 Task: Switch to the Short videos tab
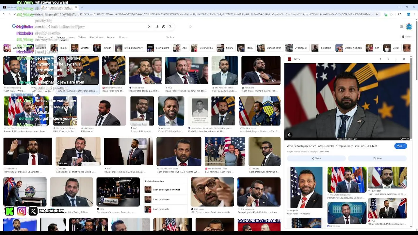tap(96, 37)
